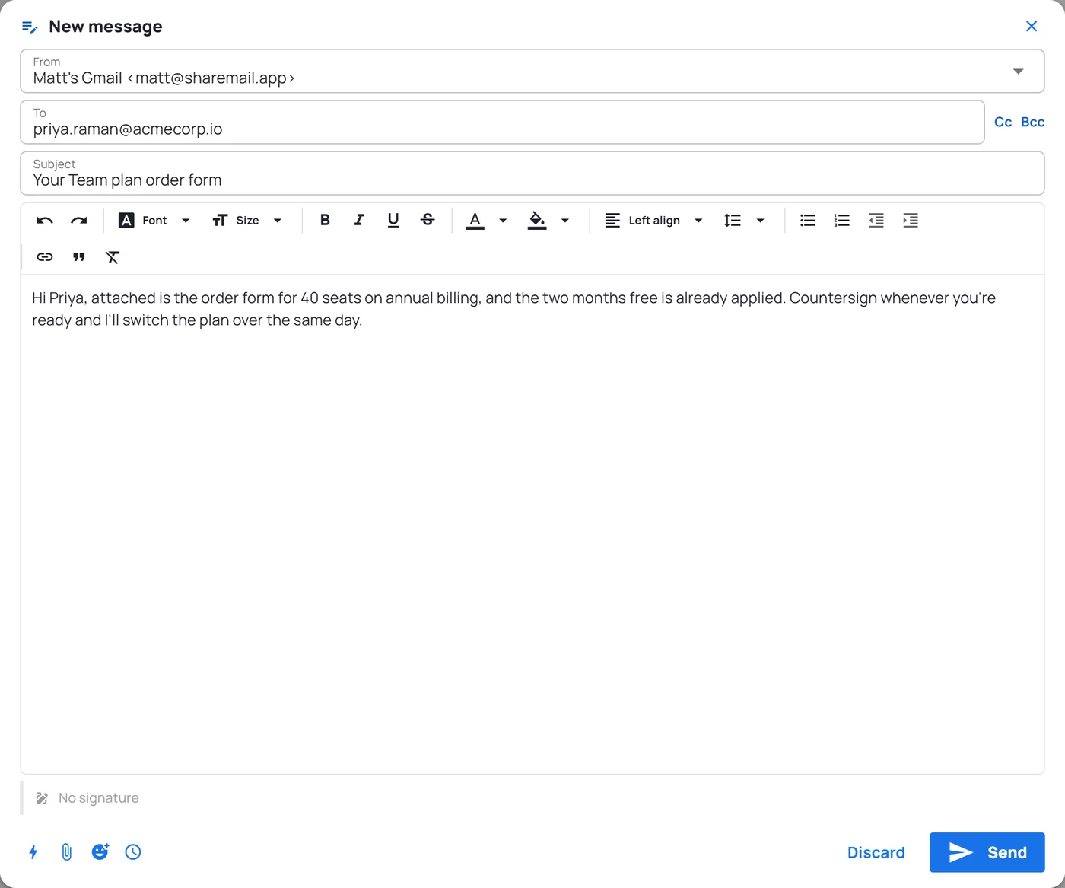Discard the draft message
The width and height of the screenshot is (1065, 888).
[x=876, y=852]
